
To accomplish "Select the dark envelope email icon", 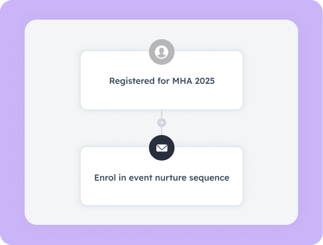I will point(161,148).
